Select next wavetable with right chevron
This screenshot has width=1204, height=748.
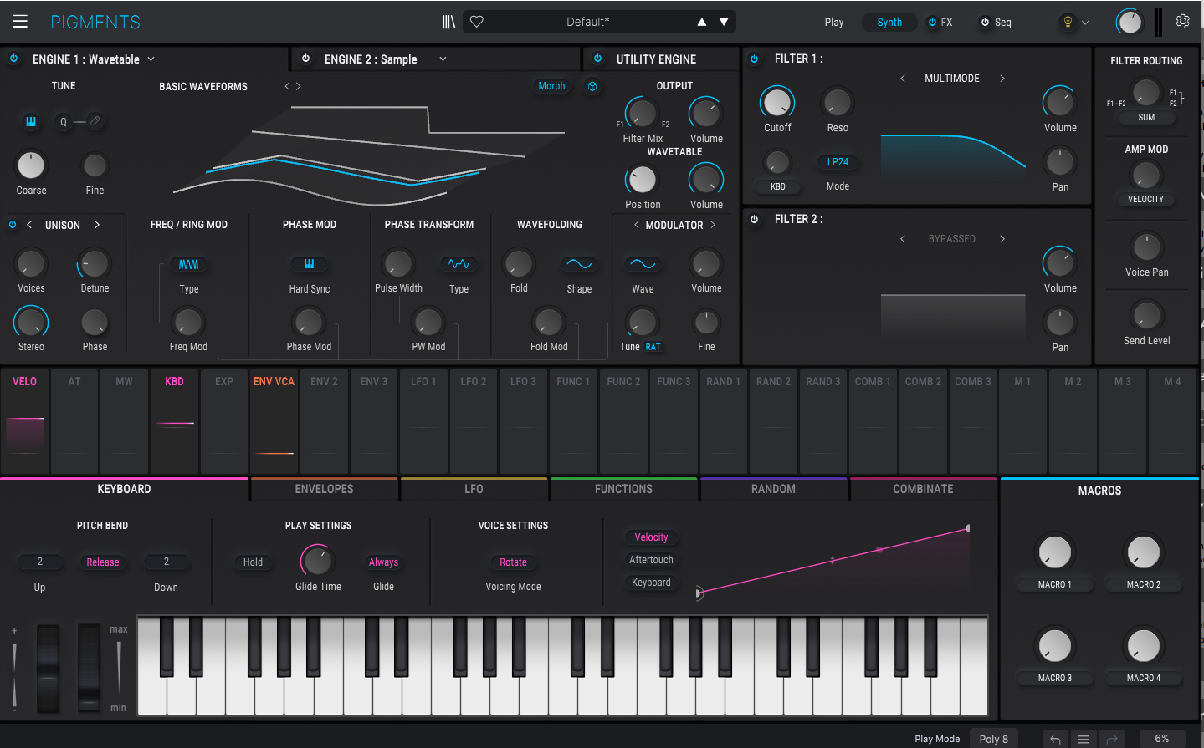click(299, 86)
